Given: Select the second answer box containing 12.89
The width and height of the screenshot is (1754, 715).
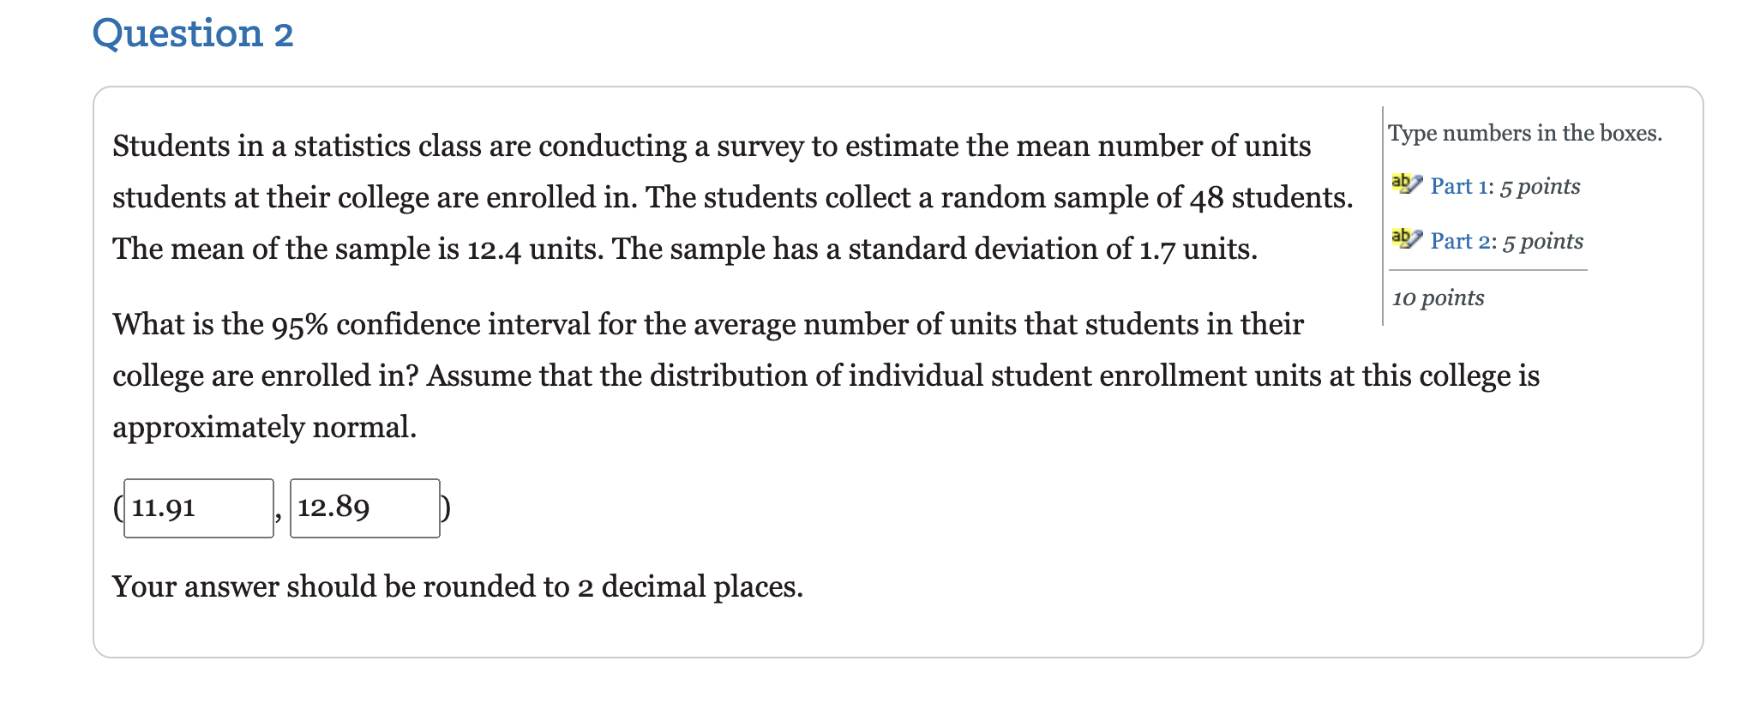Looking at the screenshot, I should coord(364,507).
